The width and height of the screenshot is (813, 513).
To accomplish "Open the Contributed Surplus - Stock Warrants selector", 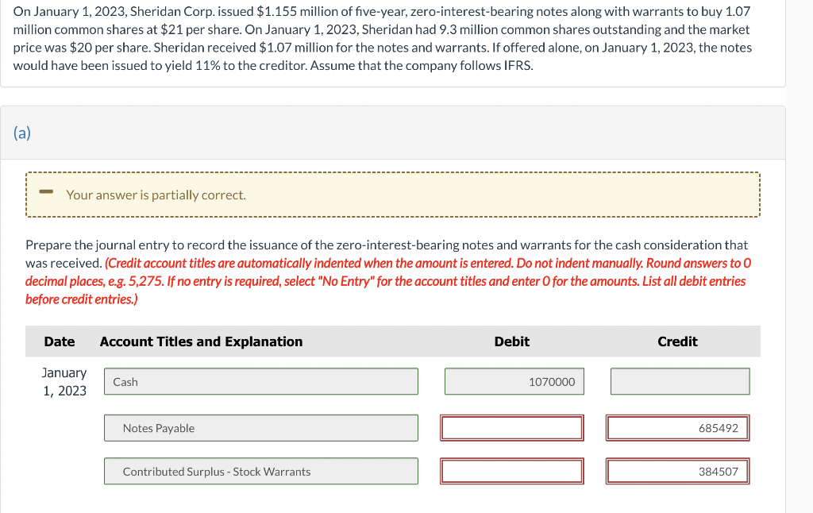I will point(261,471).
